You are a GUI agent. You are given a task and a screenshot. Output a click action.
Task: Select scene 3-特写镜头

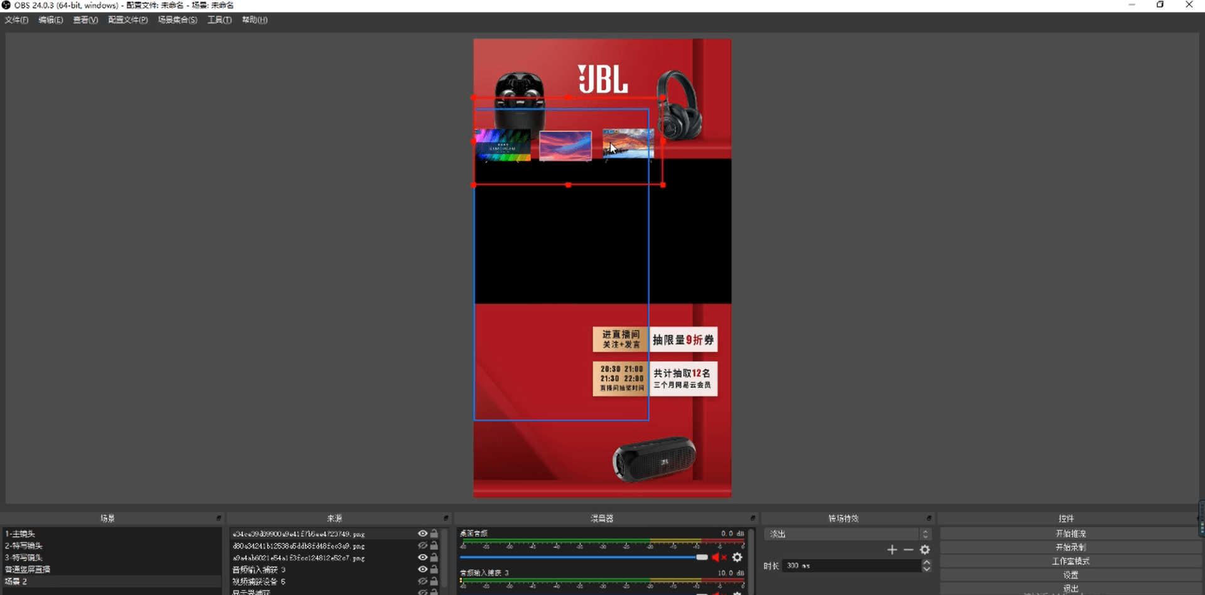112,557
